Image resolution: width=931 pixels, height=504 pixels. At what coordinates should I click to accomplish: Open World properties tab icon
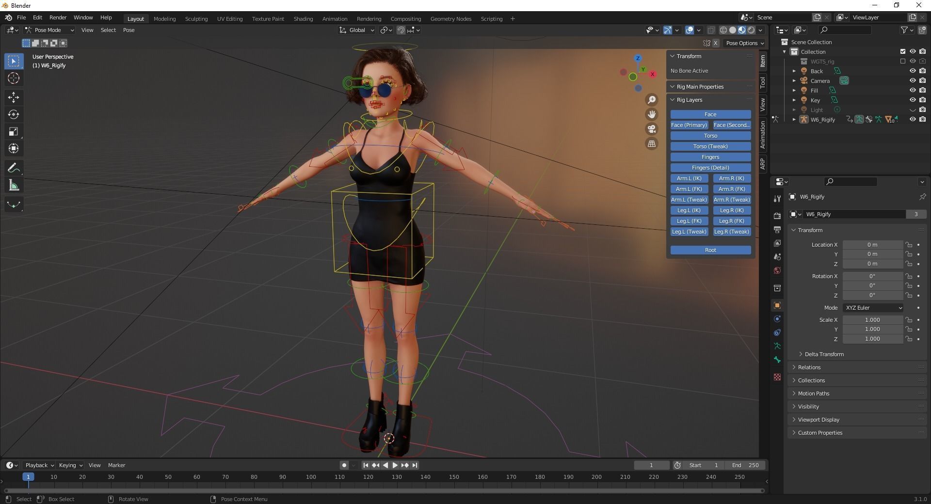point(777,270)
